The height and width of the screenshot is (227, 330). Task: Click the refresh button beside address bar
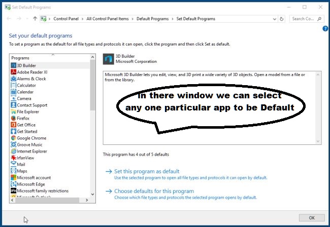pos(282,19)
